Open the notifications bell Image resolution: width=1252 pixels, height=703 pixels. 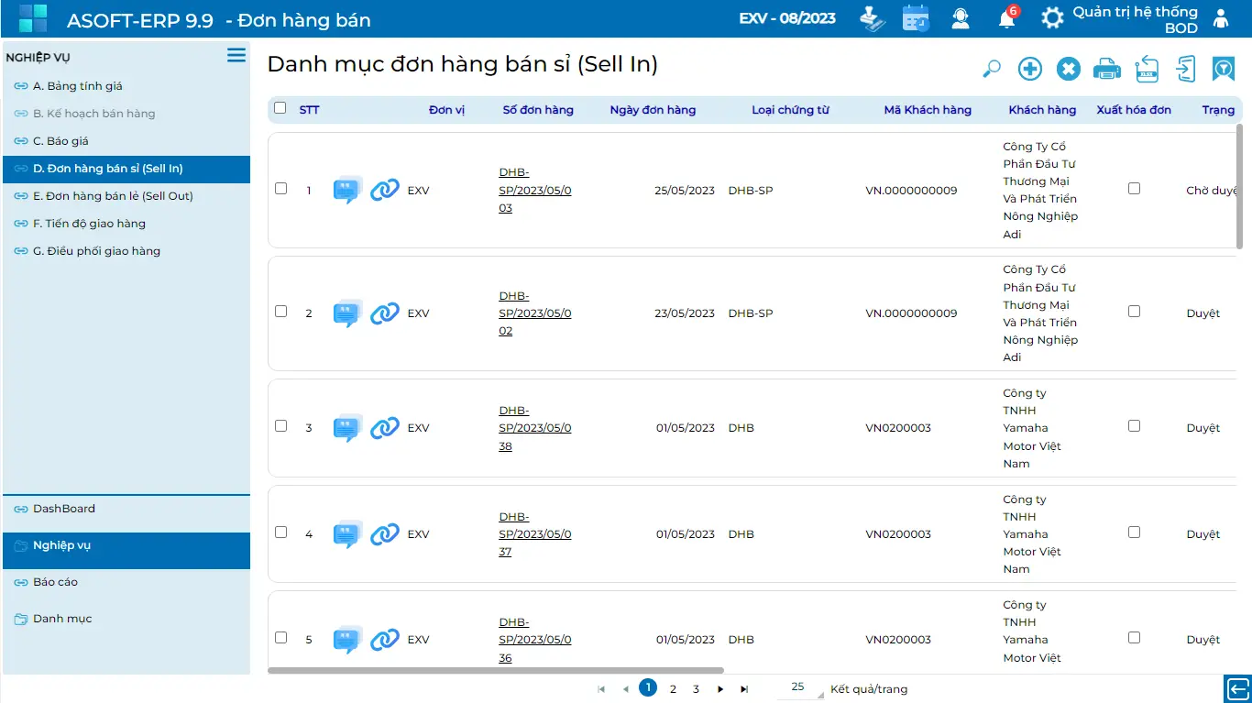point(1007,18)
